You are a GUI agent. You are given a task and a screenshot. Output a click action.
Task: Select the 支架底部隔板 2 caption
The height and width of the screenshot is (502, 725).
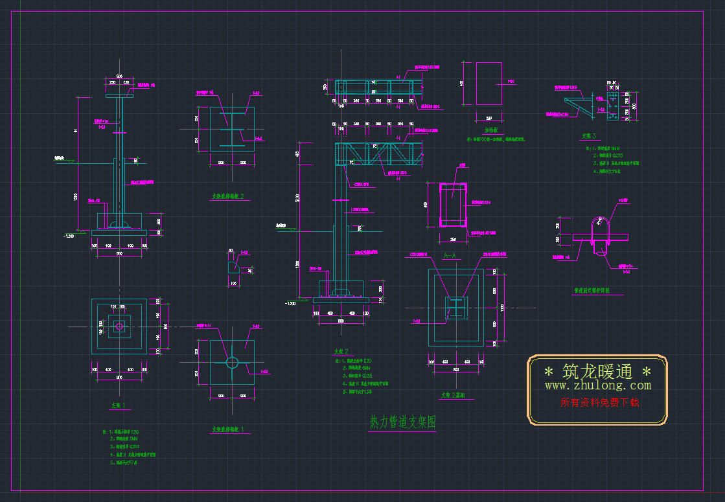[228, 196]
